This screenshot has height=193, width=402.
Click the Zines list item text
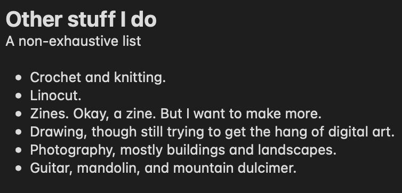point(176,114)
